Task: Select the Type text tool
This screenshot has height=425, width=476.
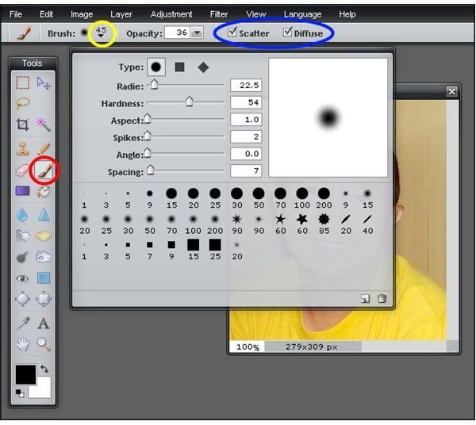Action: (44, 324)
